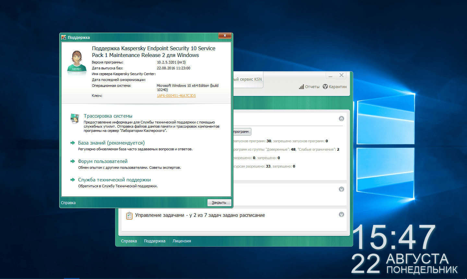Minimize the main Kaspersky window
Image resolution: width=467 pixels, height=279 pixels.
[331, 76]
